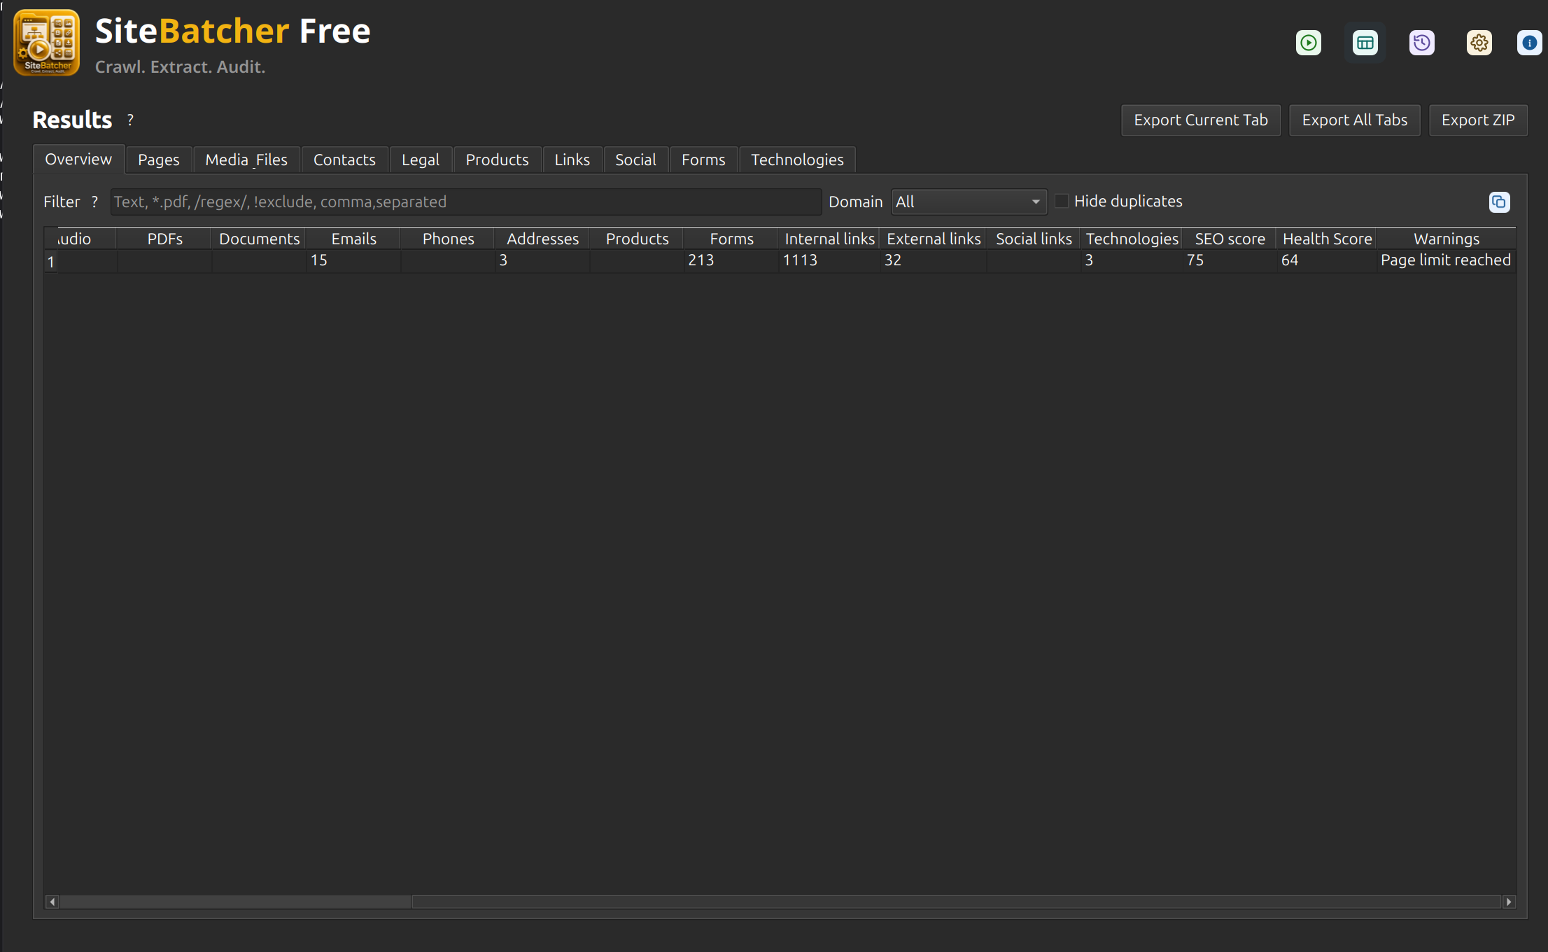Sort by the Products column header

point(637,239)
